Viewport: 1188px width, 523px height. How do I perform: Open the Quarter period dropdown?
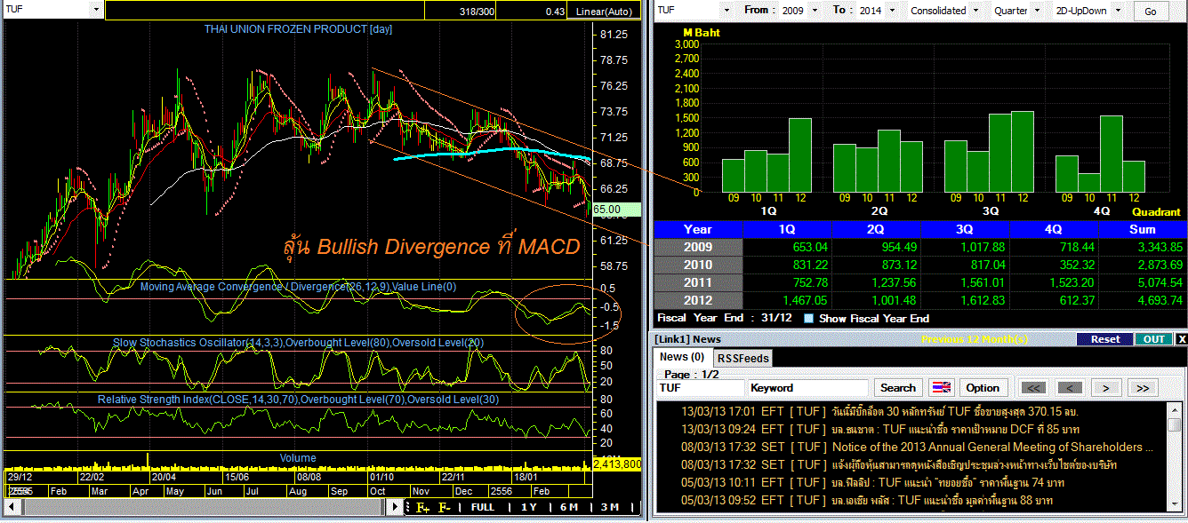point(1035,11)
